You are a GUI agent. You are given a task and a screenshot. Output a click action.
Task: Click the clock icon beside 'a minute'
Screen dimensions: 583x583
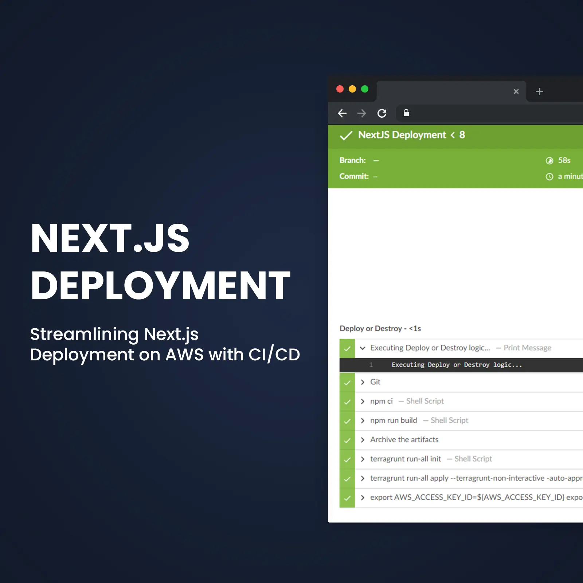click(549, 177)
